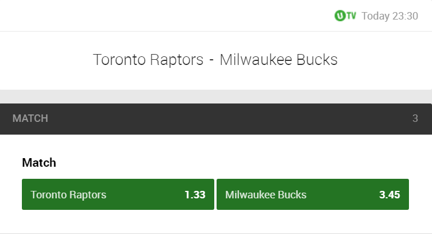Click the Today 23:30 start time
The height and width of the screenshot is (234, 432).
click(x=389, y=16)
